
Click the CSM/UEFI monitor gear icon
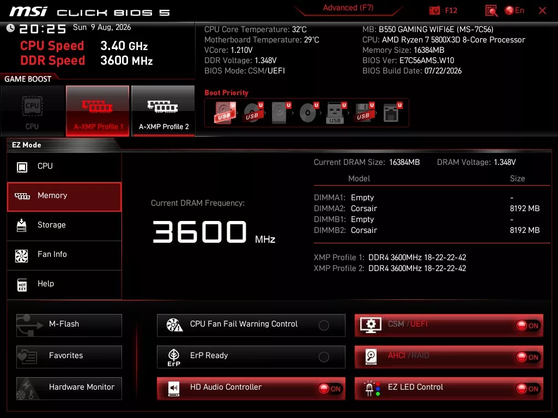371,325
